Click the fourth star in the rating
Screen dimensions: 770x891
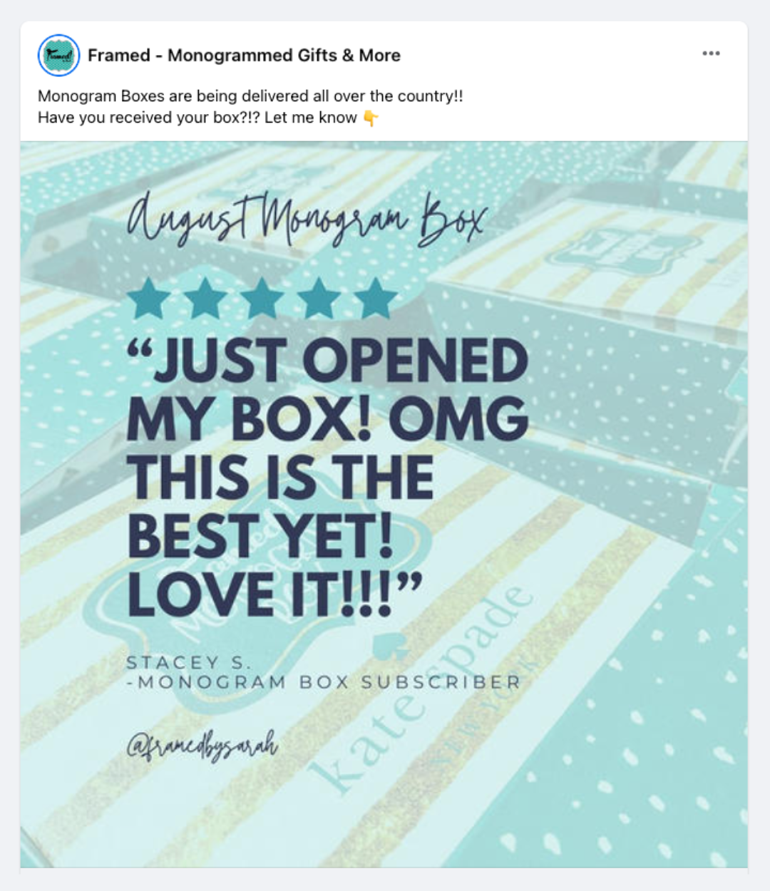coord(319,298)
